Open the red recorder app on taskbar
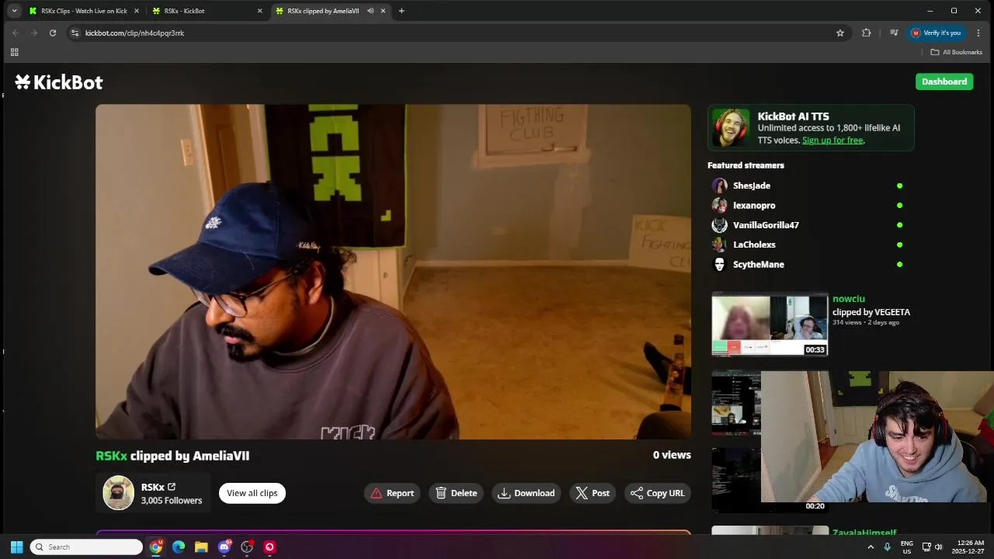Screen dimensions: 994x559 click(x=269, y=547)
